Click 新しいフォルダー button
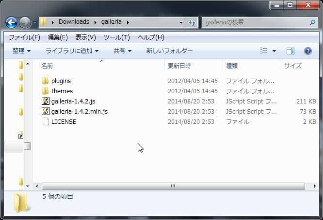323x220 pixels. [x=169, y=51]
